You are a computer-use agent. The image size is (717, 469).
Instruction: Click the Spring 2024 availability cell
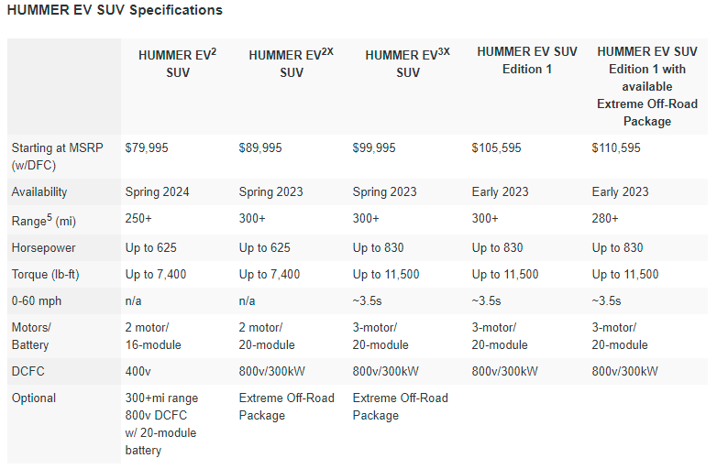pyautogui.click(x=157, y=192)
